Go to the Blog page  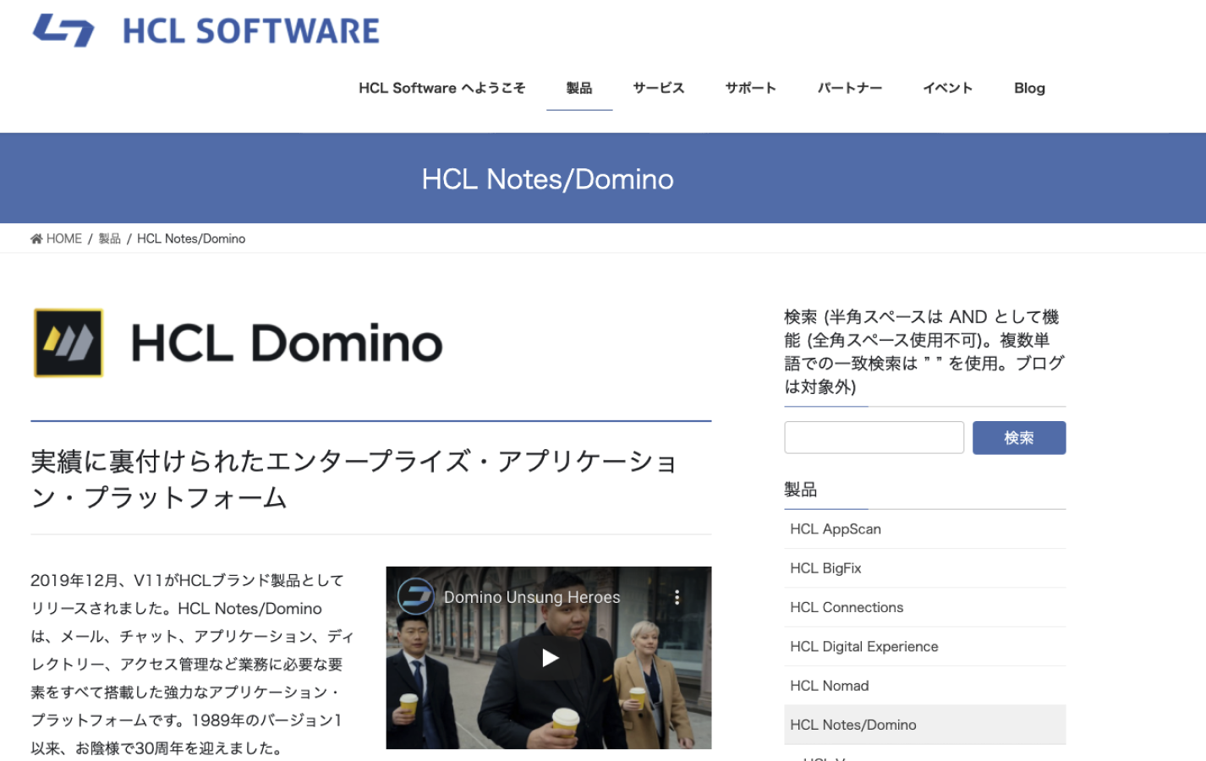(x=1029, y=88)
